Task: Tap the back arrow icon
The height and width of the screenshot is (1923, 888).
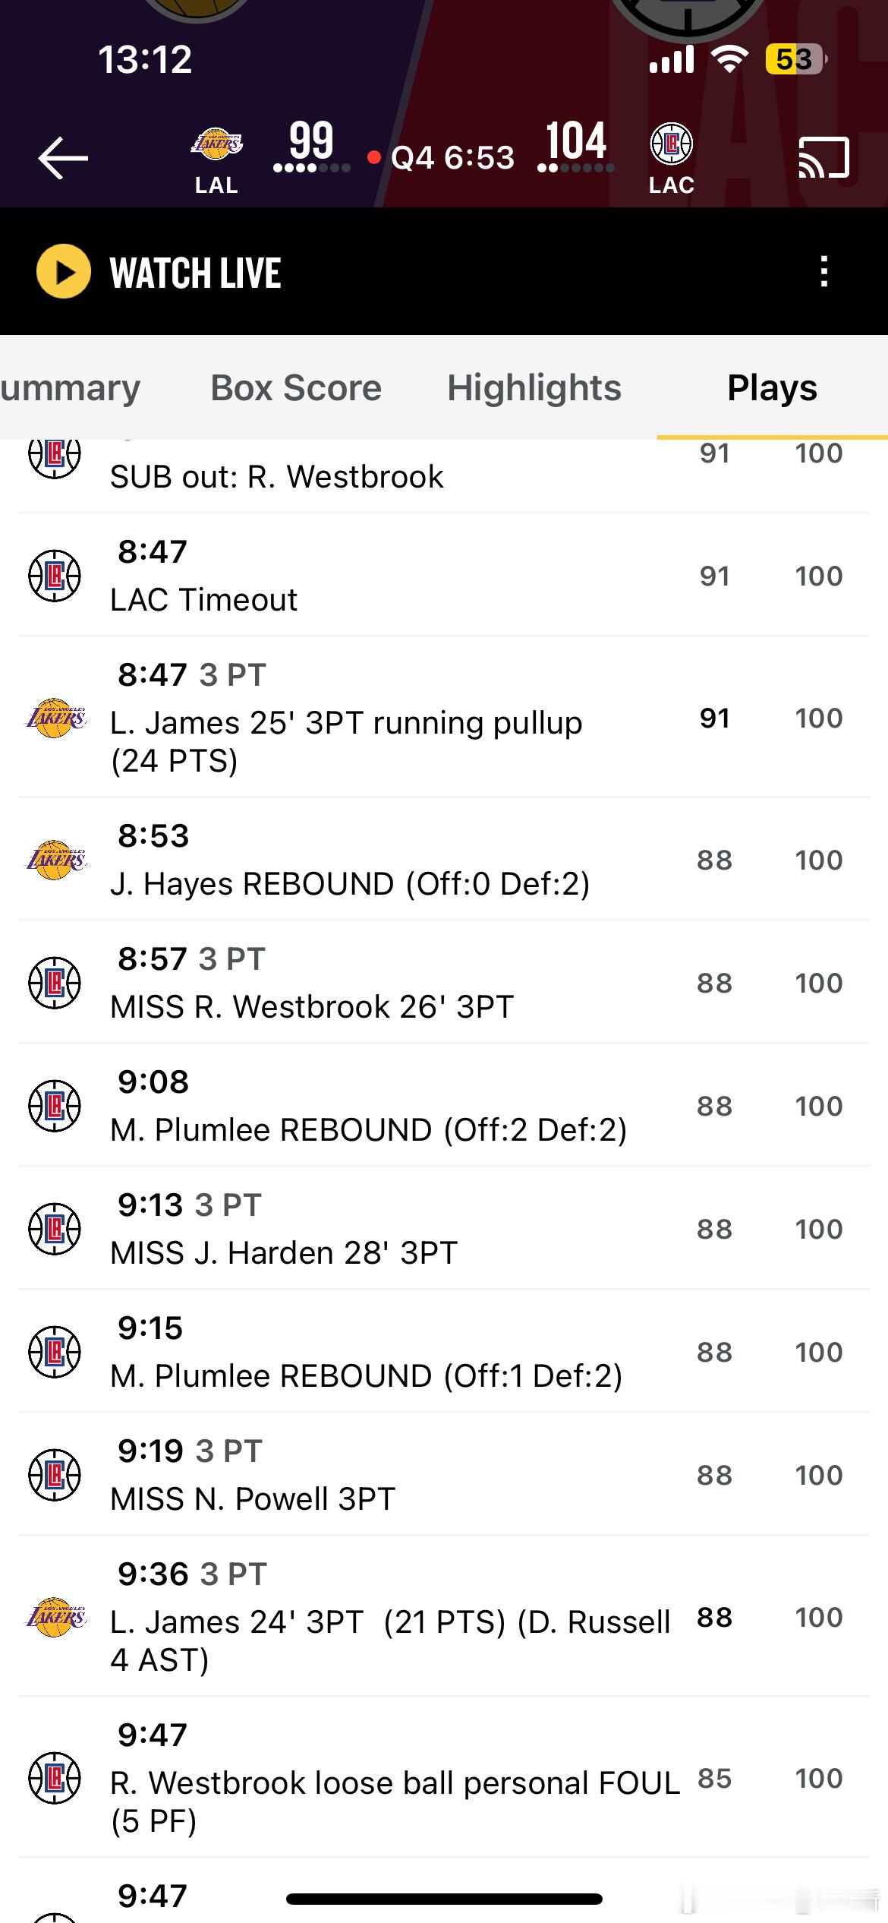Action: (63, 158)
